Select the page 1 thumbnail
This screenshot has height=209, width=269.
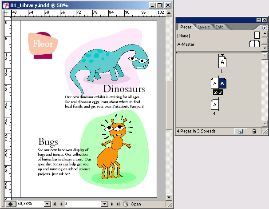(x=222, y=62)
